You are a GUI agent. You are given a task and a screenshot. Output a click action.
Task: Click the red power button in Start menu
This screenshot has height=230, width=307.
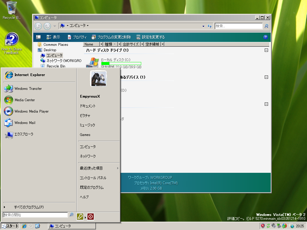pos(91,217)
